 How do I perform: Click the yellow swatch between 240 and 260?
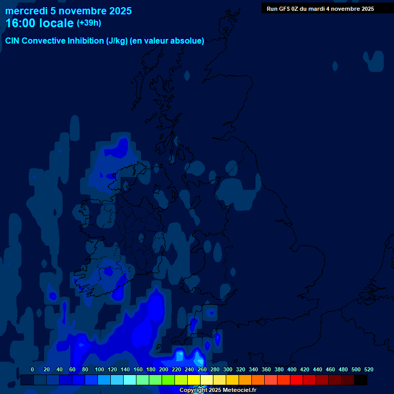pyautogui.click(x=194, y=380)
